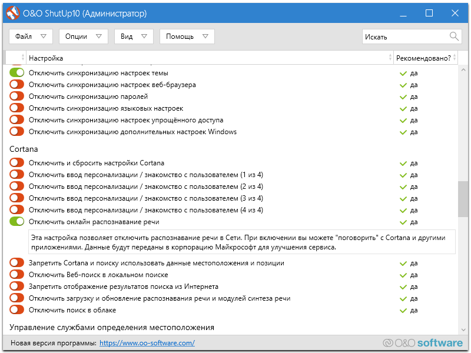
Task: Click the green checkmark beside password sync row
Action: pos(403,96)
